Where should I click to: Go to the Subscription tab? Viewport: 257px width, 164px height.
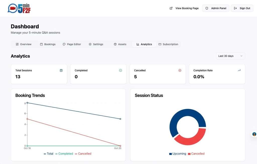(x=168, y=44)
